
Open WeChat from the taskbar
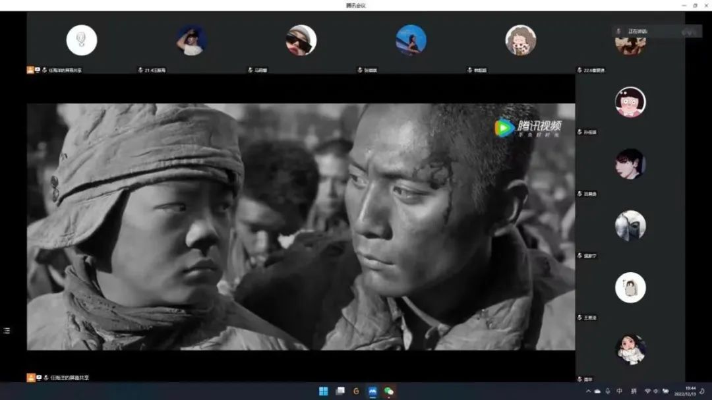(389, 391)
